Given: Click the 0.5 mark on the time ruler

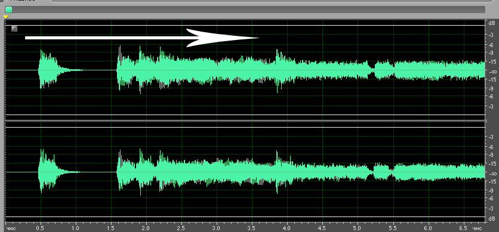Looking at the screenshot, I should (40, 228).
